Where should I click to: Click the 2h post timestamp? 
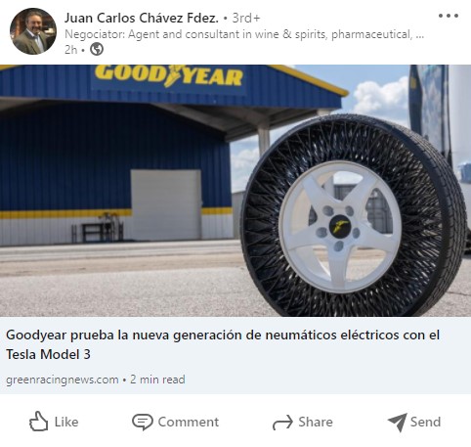(70, 50)
